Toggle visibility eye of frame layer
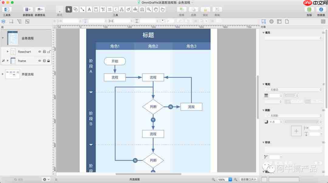Viewport: 328px width, 183px height. coord(39,61)
